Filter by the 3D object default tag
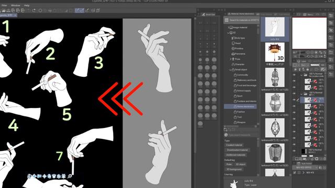The image size is (335, 188). 240,164
